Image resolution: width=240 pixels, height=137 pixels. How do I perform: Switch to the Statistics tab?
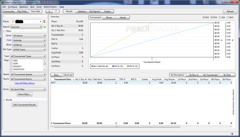pyautogui.click(x=82, y=11)
